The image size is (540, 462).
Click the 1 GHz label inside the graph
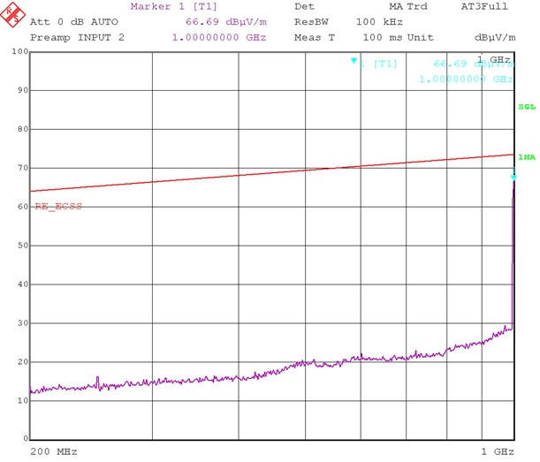pos(493,59)
